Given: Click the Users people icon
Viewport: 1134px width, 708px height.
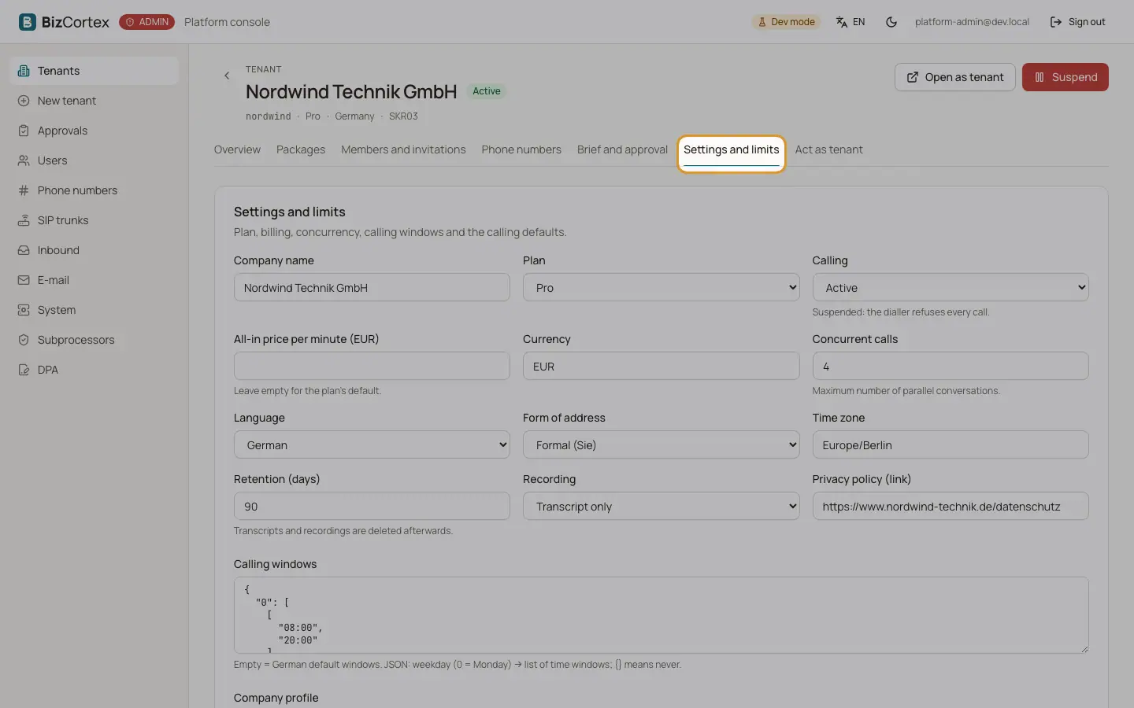Looking at the screenshot, I should coord(24,160).
